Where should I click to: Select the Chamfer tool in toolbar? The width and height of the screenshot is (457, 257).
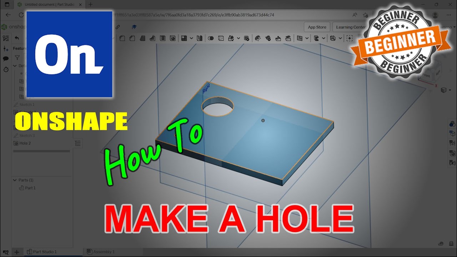pos(132,38)
